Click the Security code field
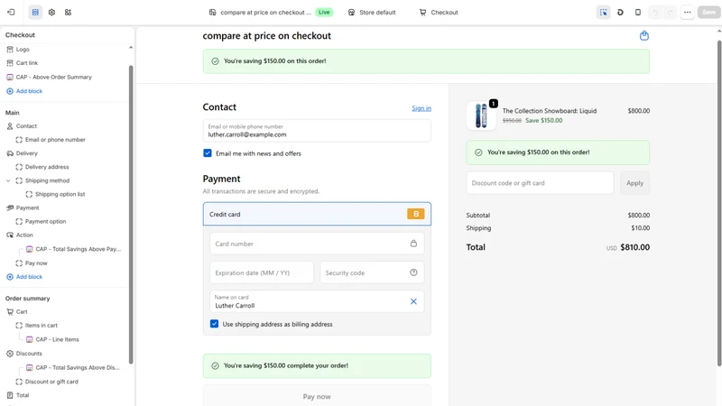Screen dimensions: 722x406 click(372, 272)
